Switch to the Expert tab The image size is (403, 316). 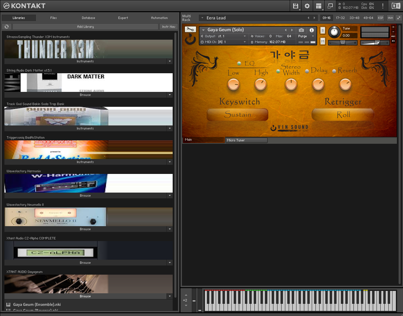[x=123, y=18]
